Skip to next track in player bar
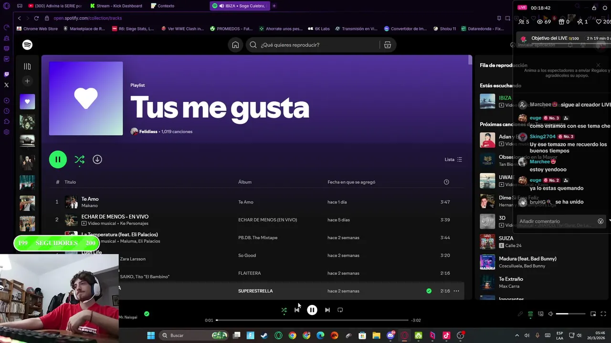 (327, 310)
